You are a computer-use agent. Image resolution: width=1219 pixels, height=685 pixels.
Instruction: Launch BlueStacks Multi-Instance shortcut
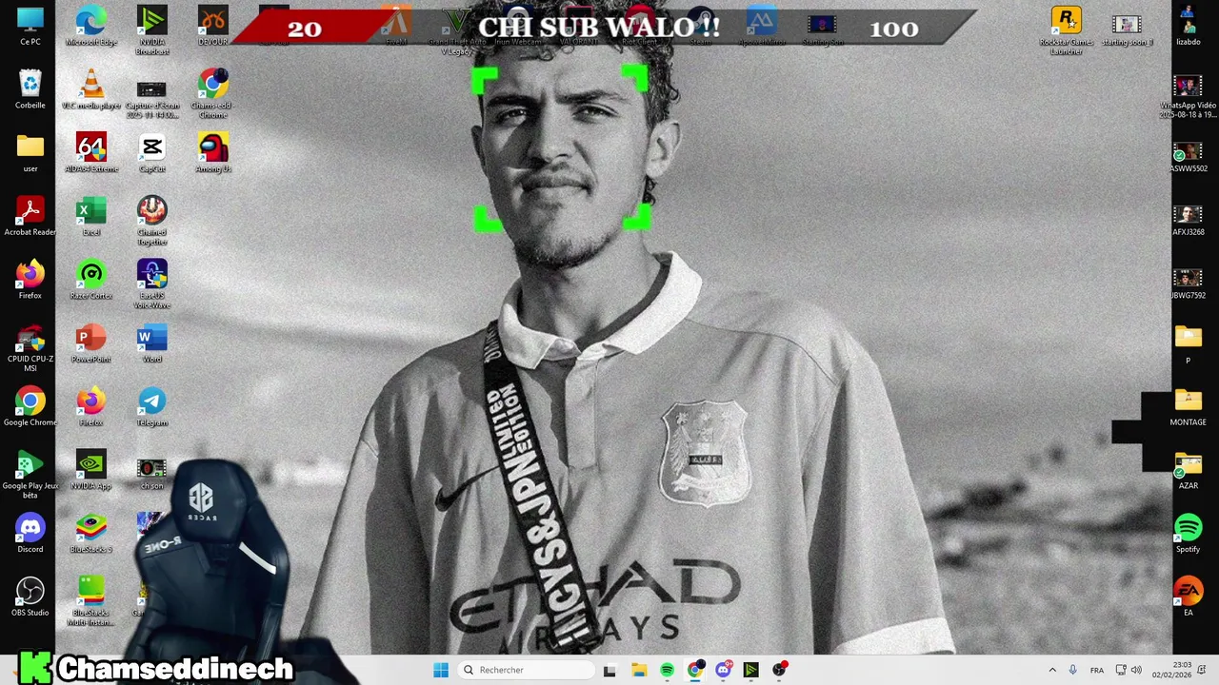pos(91,600)
